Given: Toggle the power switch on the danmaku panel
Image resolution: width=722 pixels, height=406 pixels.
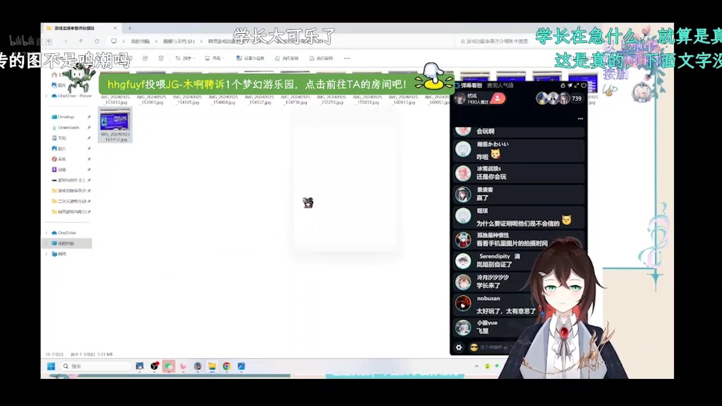Looking at the screenshot, I should (583, 85).
